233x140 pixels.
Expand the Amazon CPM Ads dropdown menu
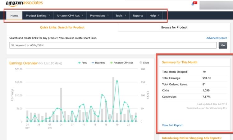point(70,16)
